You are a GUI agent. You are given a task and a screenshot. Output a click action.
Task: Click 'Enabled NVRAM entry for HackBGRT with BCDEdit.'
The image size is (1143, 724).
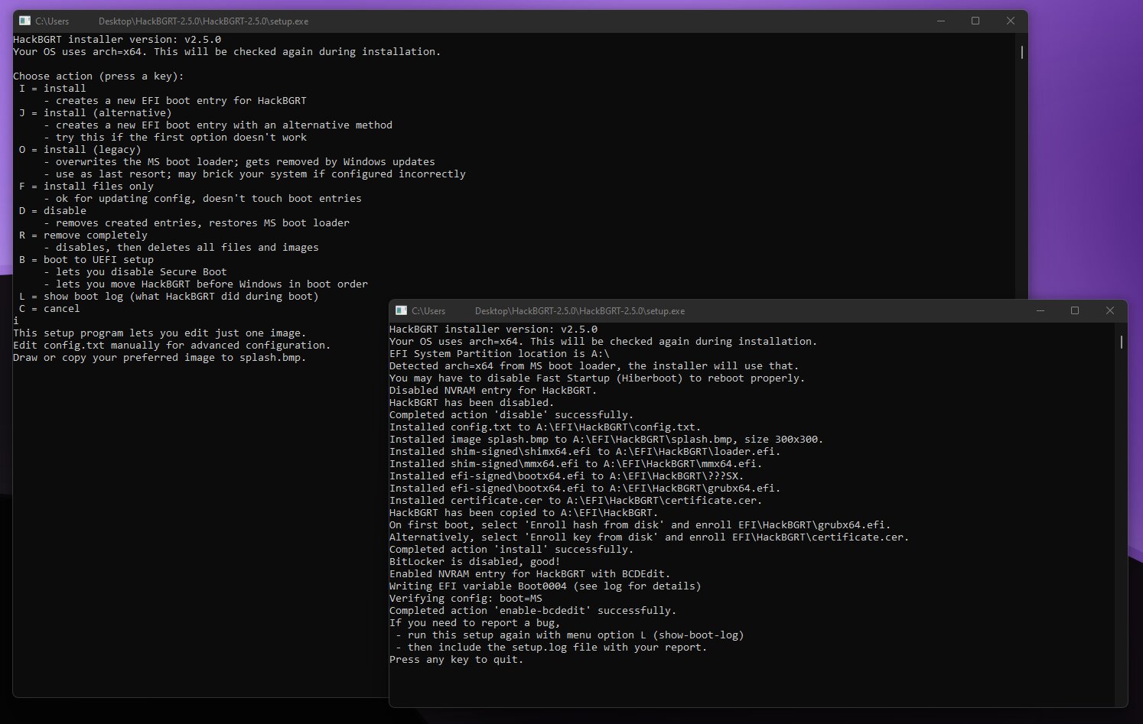(530, 574)
